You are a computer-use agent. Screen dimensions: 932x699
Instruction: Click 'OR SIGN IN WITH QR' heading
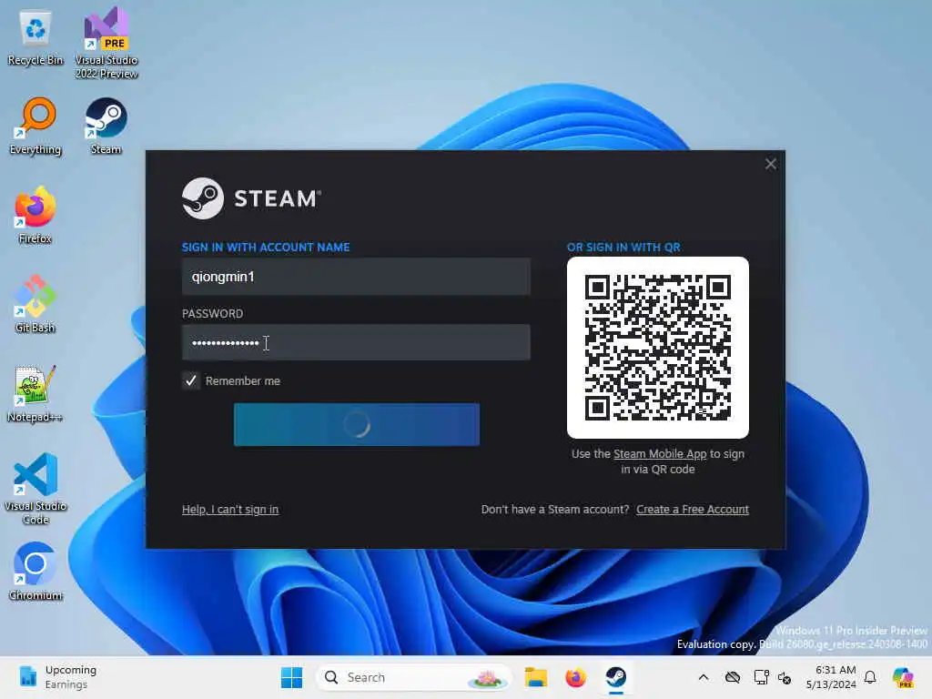click(623, 248)
